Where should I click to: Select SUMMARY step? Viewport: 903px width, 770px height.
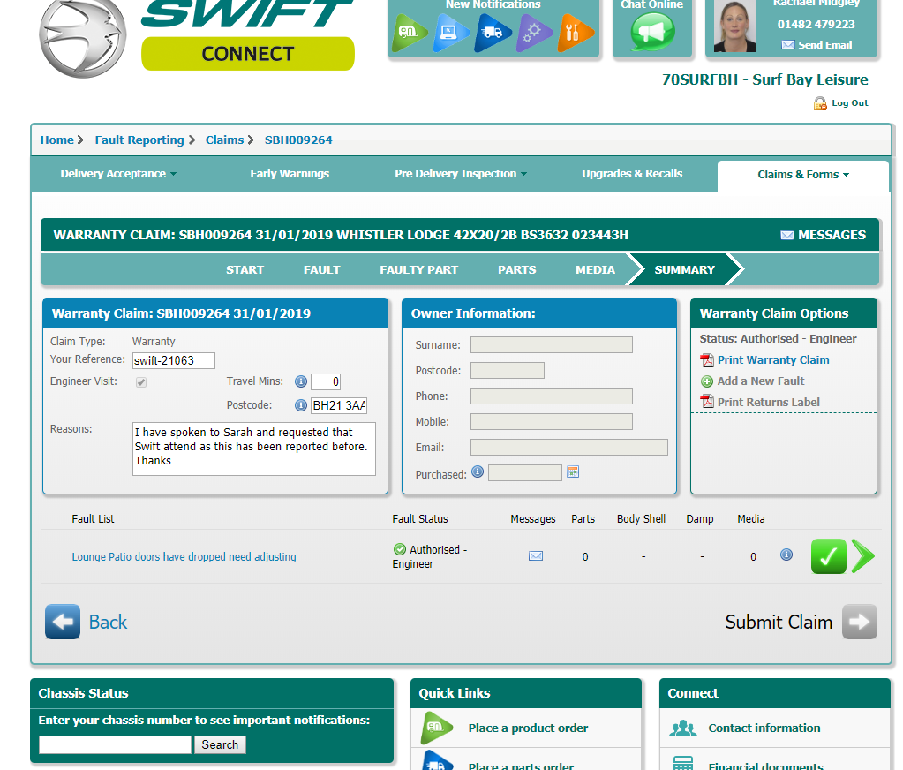click(x=684, y=269)
